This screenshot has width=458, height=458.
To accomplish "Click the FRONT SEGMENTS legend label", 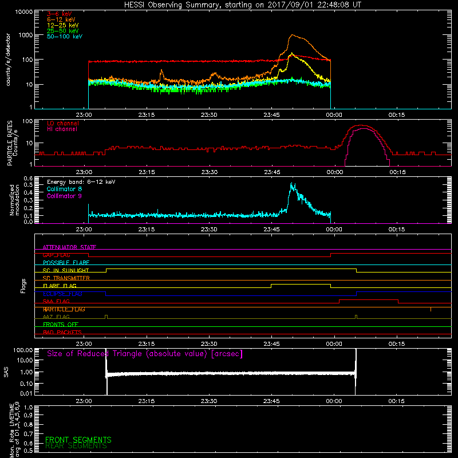I will (78, 440).
